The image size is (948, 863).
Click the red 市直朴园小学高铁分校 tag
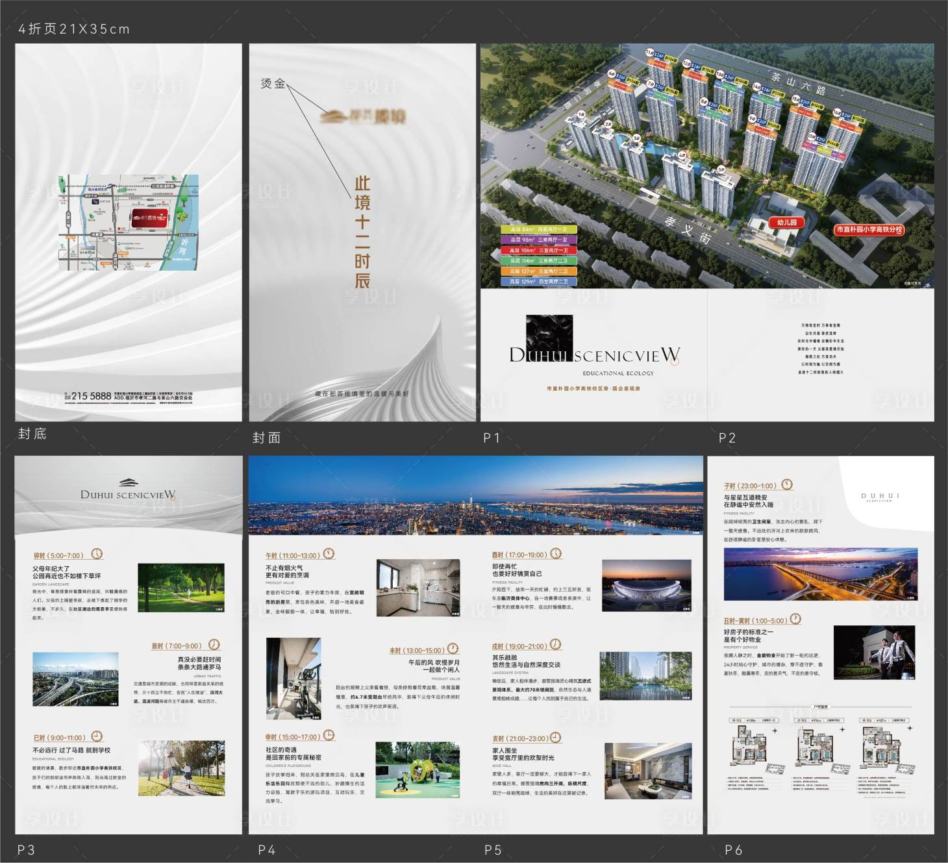point(869,230)
